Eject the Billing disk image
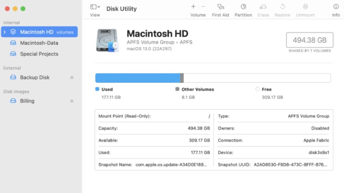Screen dimensions: 344x193 (72, 101)
